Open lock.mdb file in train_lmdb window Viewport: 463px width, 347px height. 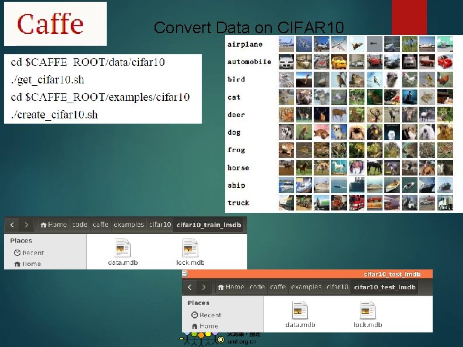point(190,253)
